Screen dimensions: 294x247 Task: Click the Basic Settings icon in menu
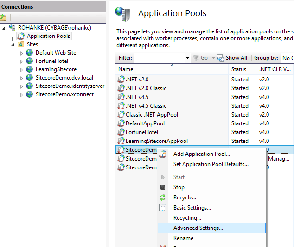click(163, 208)
